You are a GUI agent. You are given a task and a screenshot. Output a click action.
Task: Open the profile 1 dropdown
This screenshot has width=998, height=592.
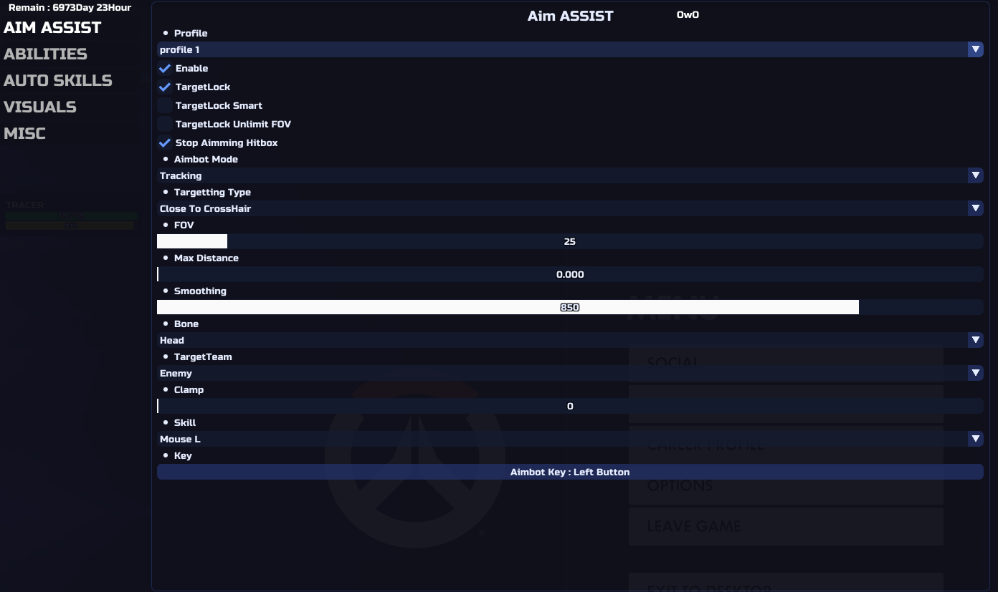pyautogui.click(x=570, y=49)
